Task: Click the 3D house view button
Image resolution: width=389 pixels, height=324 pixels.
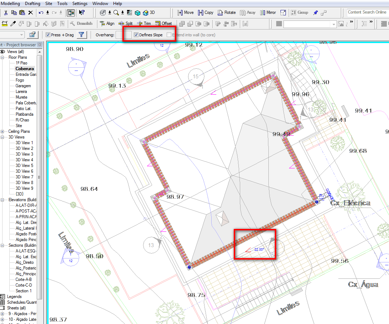Action: click(149, 12)
